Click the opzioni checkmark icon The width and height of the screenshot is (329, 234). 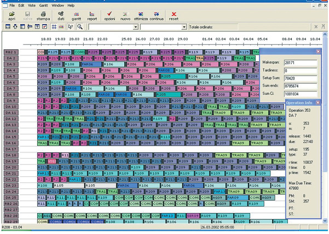pyautogui.click(x=110, y=14)
